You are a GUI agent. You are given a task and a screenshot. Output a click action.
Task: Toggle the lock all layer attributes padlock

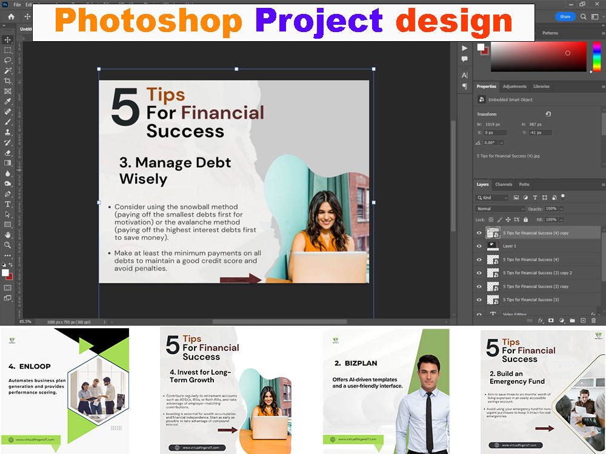tap(525, 220)
